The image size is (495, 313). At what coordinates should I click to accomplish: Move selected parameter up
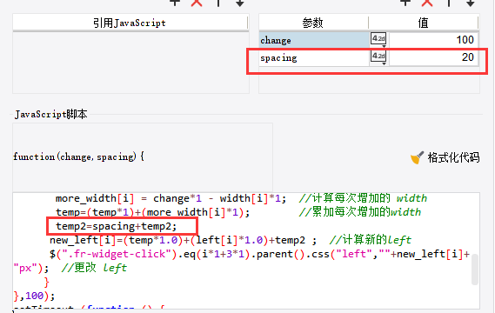click(449, 3)
